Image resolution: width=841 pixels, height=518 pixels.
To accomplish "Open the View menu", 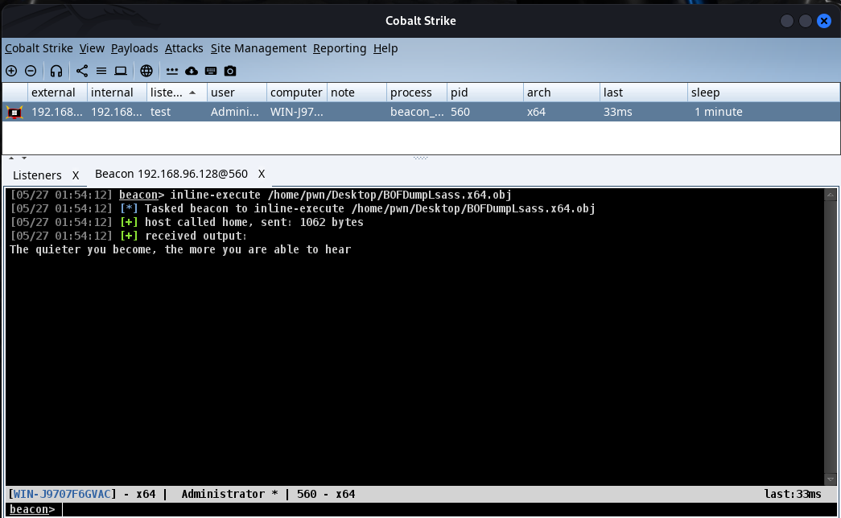I will pos(92,48).
